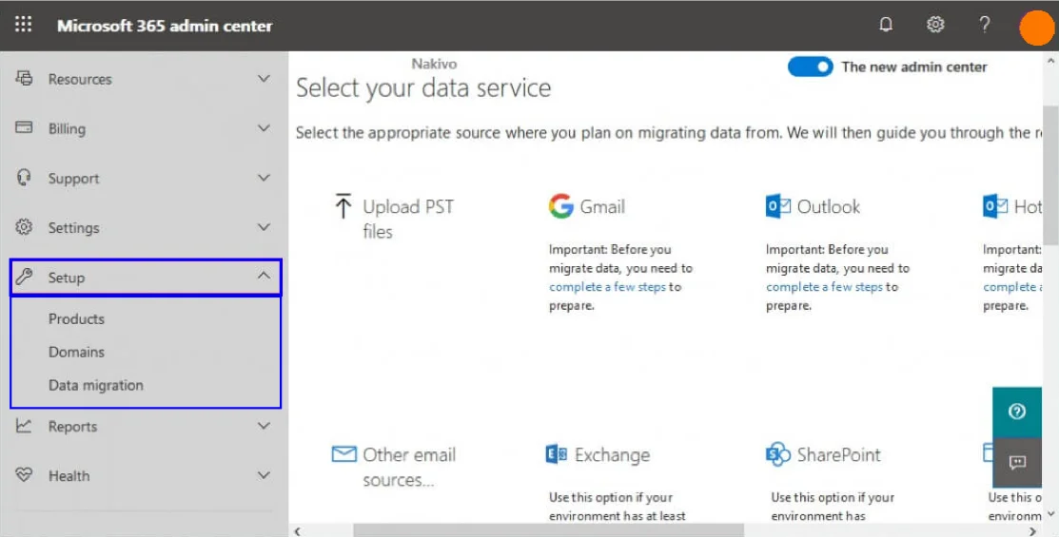
Task: Click the Upload PST arrow icon
Action: [343, 205]
